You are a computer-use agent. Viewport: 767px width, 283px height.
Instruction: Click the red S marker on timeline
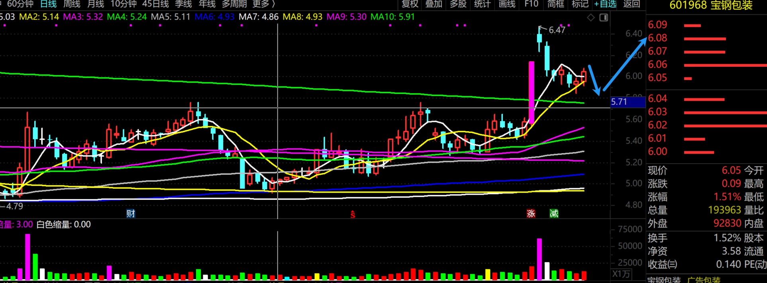[x=353, y=215]
